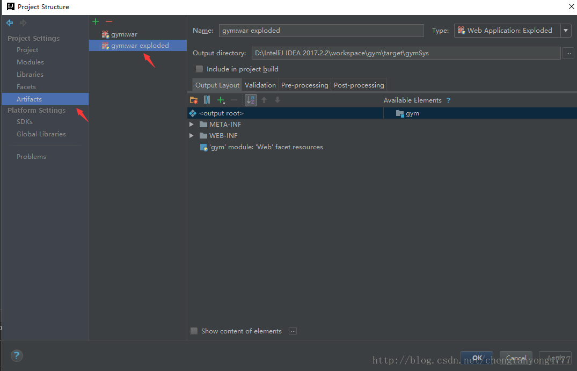The height and width of the screenshot is (371, 577).
Task: Open dialog help question mark button
Action: tap(17, 355)
